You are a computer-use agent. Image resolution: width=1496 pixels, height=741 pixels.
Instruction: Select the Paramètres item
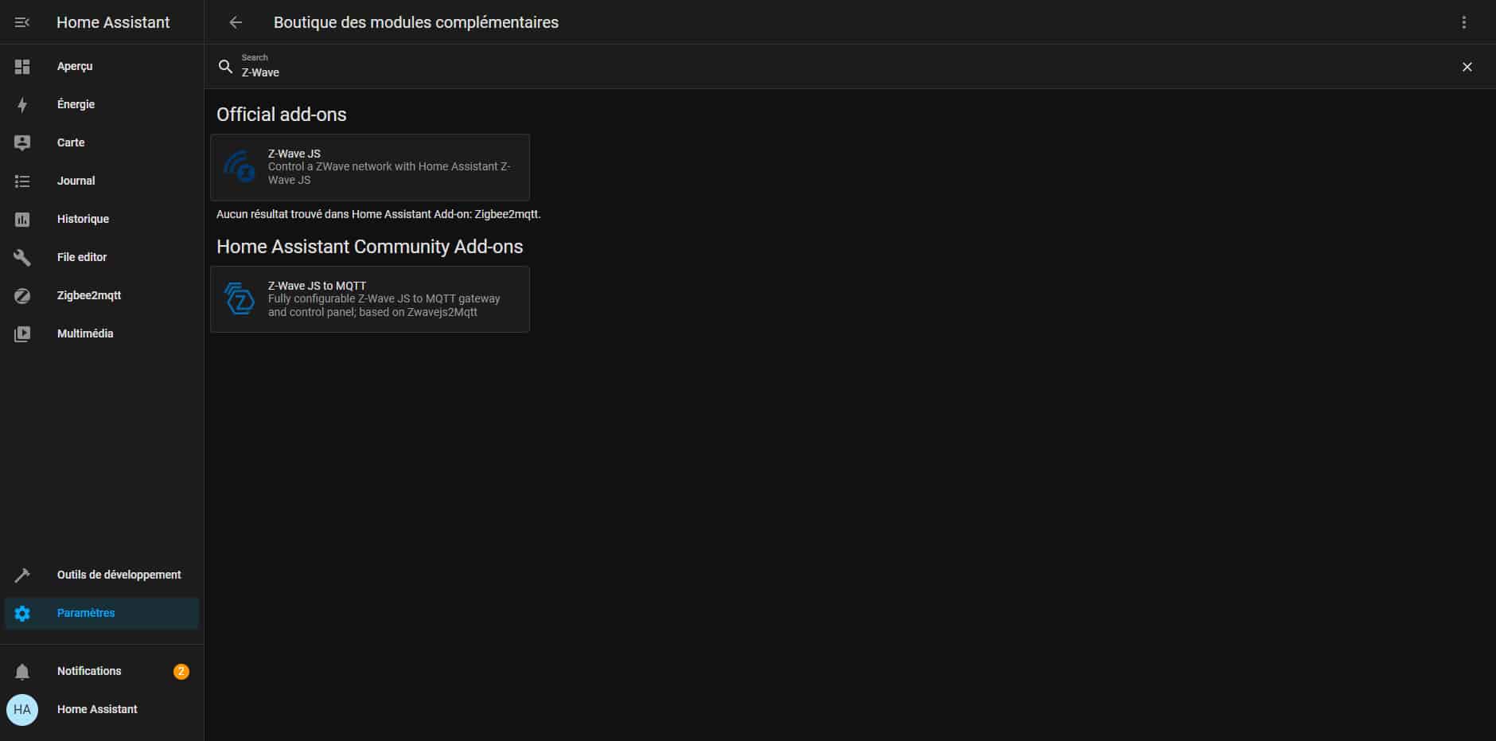click(102, 614)
